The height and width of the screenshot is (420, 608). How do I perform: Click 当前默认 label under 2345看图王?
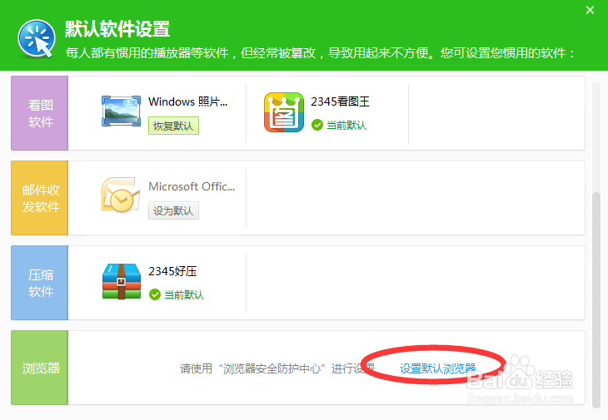click(346, 125)
